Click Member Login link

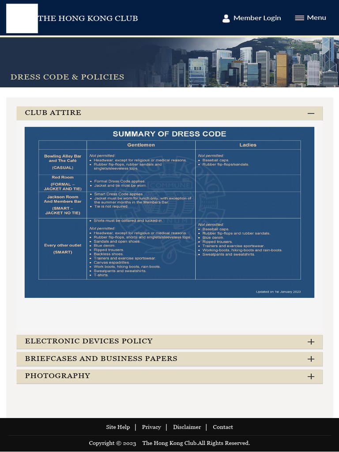point(257,18)
